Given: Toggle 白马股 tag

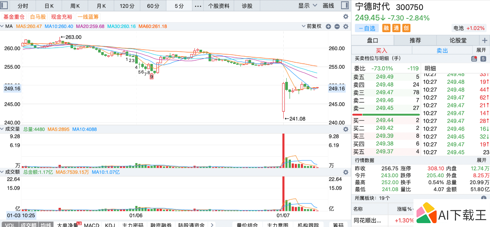Looking at the screenshot, I should pos(38,17).
